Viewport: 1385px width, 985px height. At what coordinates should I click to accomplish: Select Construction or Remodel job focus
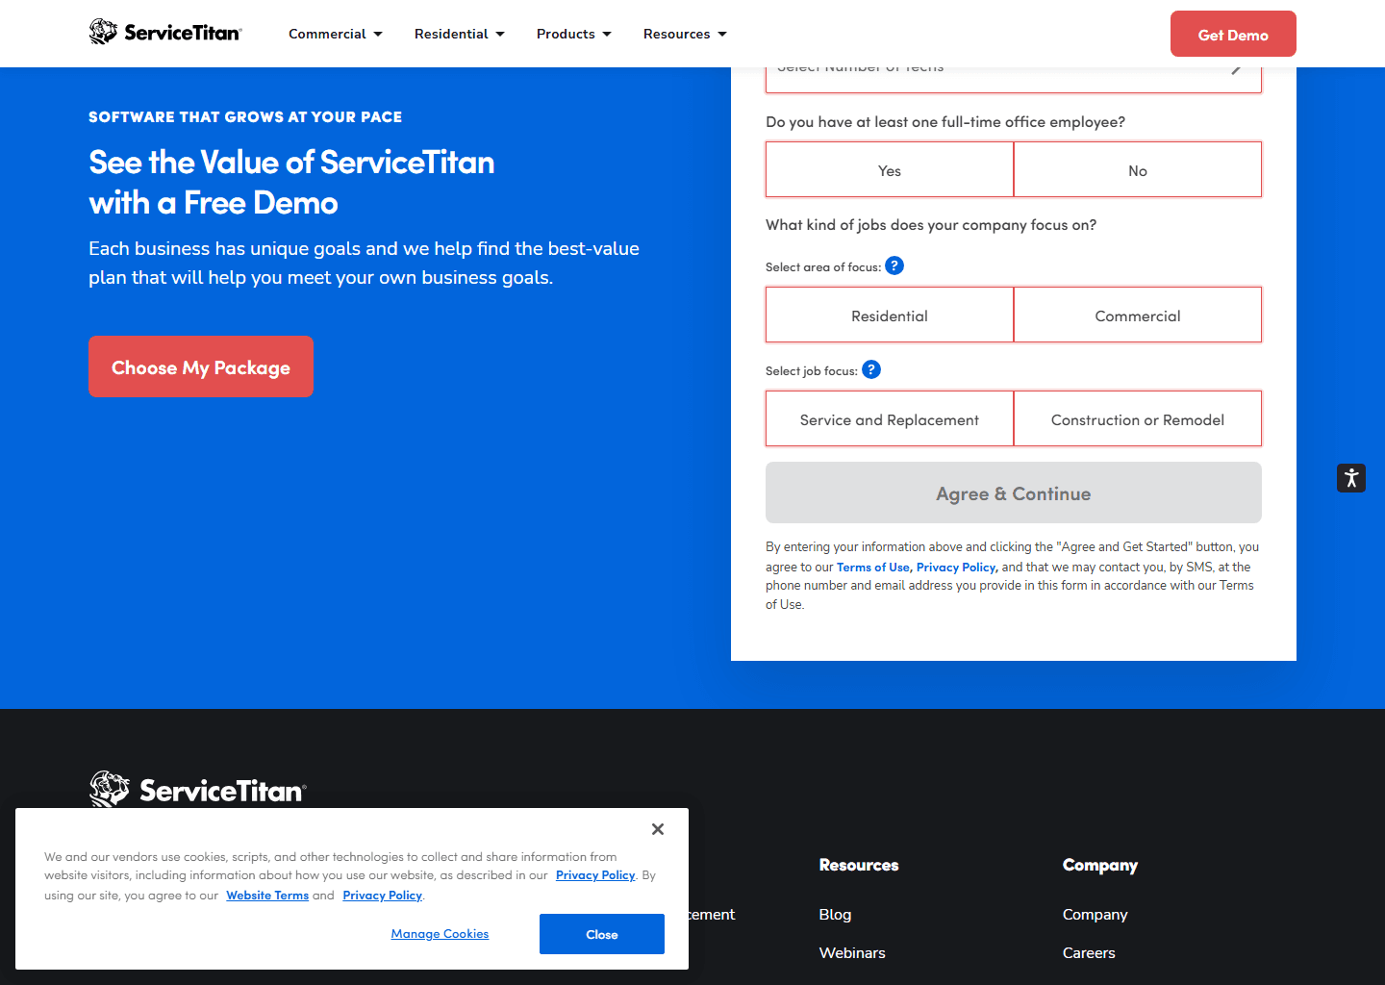click(x=1138, y=419)
